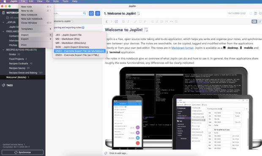
Task: Click the tag icon beside Click to add tags
Action: 106,153
